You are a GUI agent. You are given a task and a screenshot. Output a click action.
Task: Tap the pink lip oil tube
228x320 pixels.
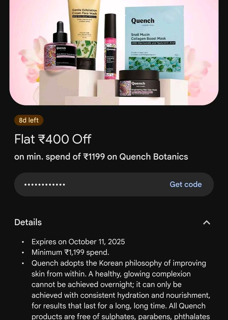tap(110, 46)
